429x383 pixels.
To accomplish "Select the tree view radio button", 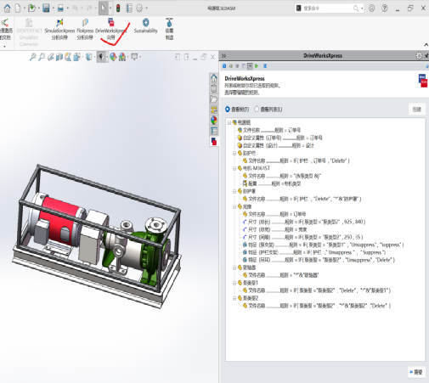I will tap(228, 109).
